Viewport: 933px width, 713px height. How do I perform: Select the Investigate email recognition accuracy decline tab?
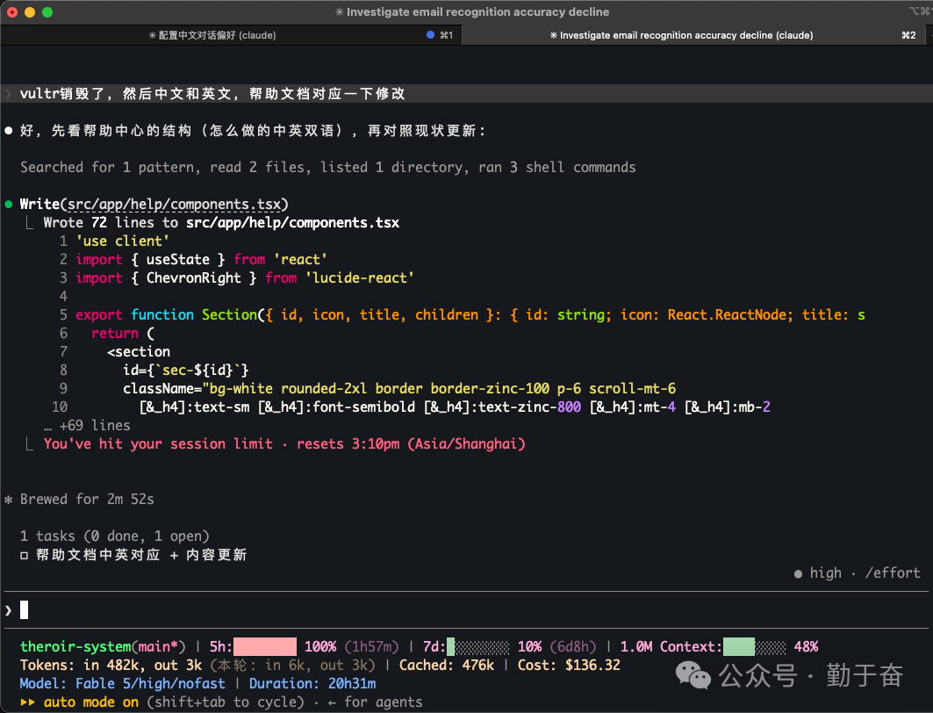click(681, 35)
